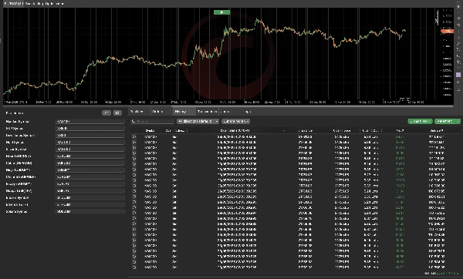This screenshot has height=279, width=463.
Task: Click the right small button in Parameters header
Action: click(x=117, y=113)
